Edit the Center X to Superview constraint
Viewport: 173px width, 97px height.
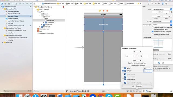(169, 54)
